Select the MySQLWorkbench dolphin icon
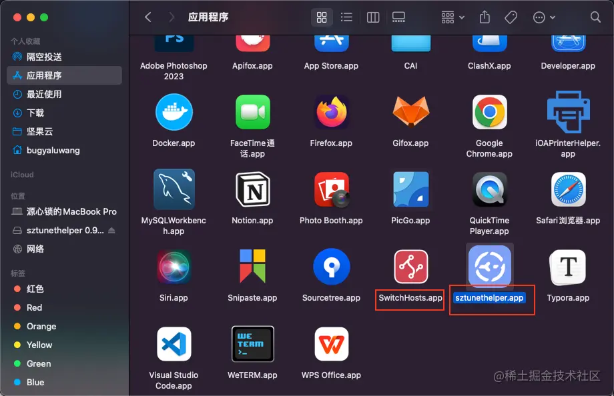Screen dimensions: 614x396 click(x=174, y=189)
